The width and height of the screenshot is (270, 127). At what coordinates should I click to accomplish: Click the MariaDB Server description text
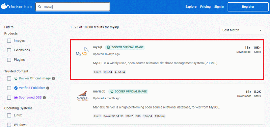(x=157, y=107)
